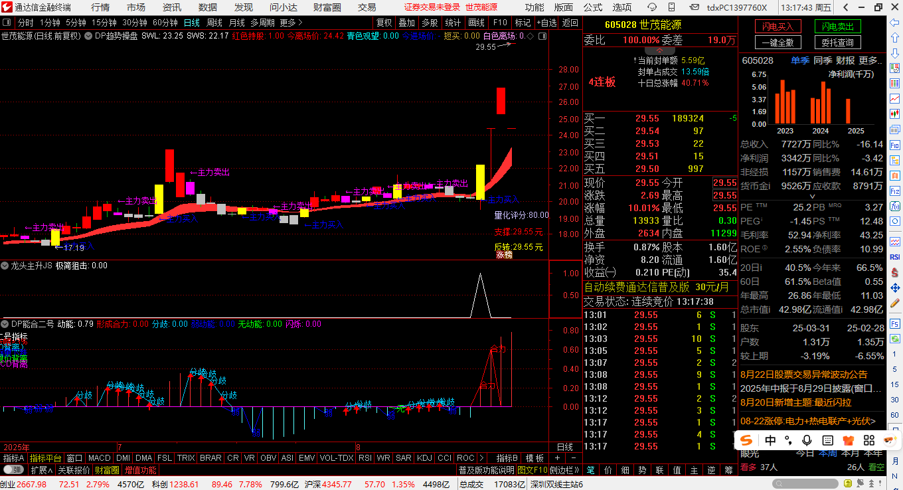Expand the 龙头主升JS indicator dropdown
Viewport: 903px width, 490px height.
coord(5,266)
